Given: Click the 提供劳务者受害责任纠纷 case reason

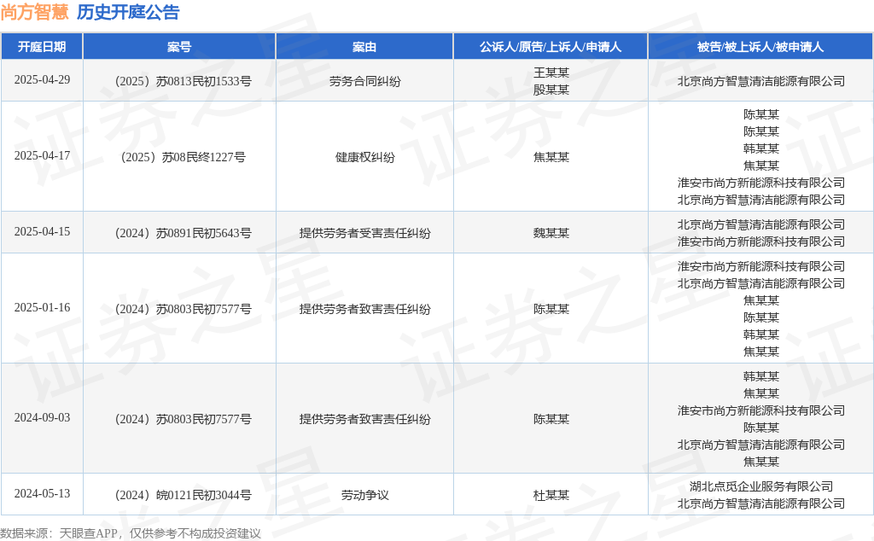Looking at the screenshot, I should (x=364, y=233).
